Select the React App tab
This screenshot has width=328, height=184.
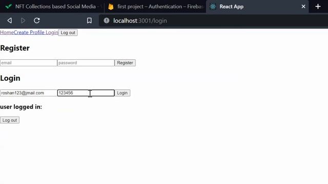coord(257,7)
